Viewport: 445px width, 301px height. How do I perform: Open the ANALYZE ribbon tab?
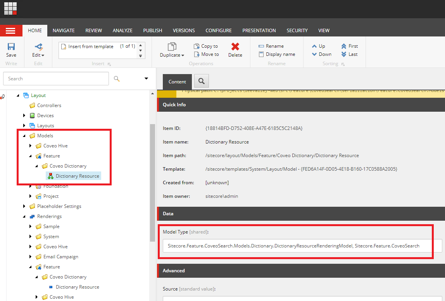pyautogui.click(x=122, y=31)
